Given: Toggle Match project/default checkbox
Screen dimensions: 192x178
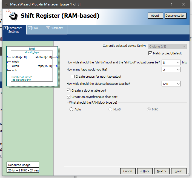Looking at the screenshot, I should pyautogui.click(x=150, y=53).
